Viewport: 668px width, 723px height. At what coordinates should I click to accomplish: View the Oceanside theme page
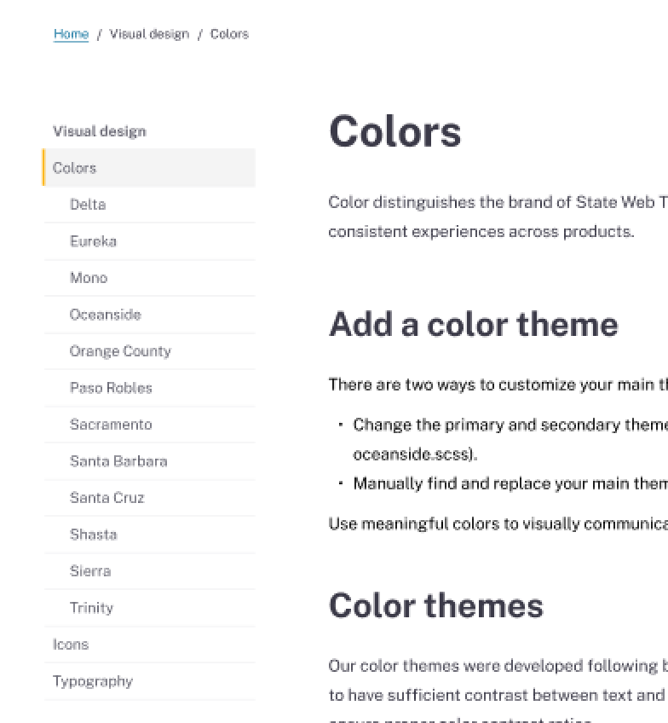[x=105, y=315]
